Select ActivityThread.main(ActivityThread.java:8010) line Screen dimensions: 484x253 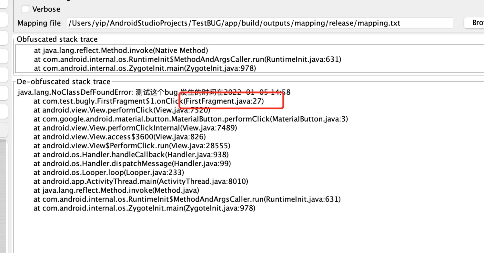pos(141,181)
